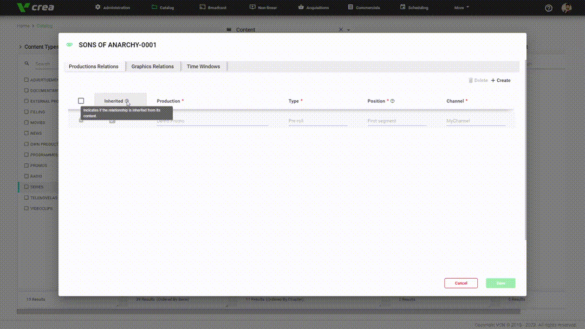This screenshot has width=585, height=329.
Task: Open the More dropdown menu
Action: (461, 8)
